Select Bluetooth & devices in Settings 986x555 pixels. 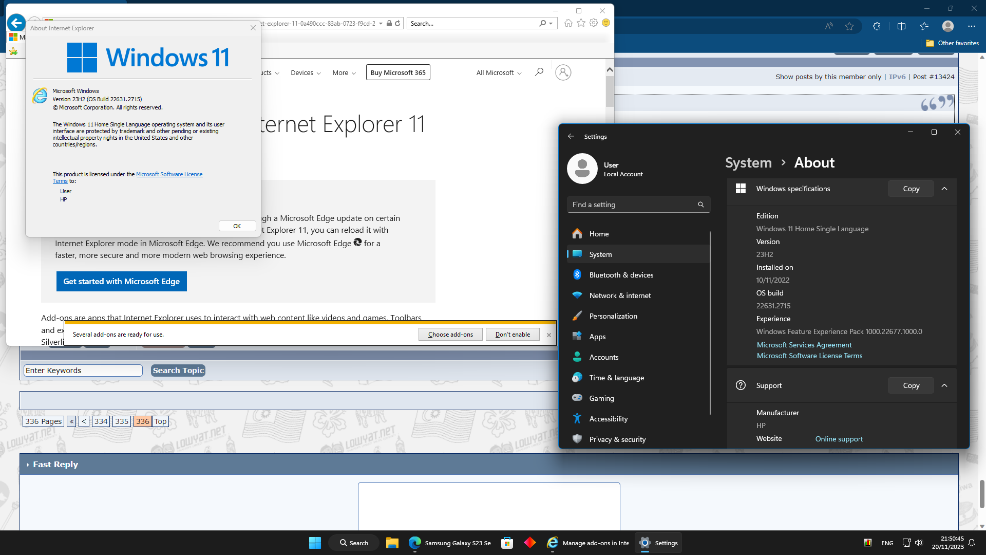tap(638, 275)
